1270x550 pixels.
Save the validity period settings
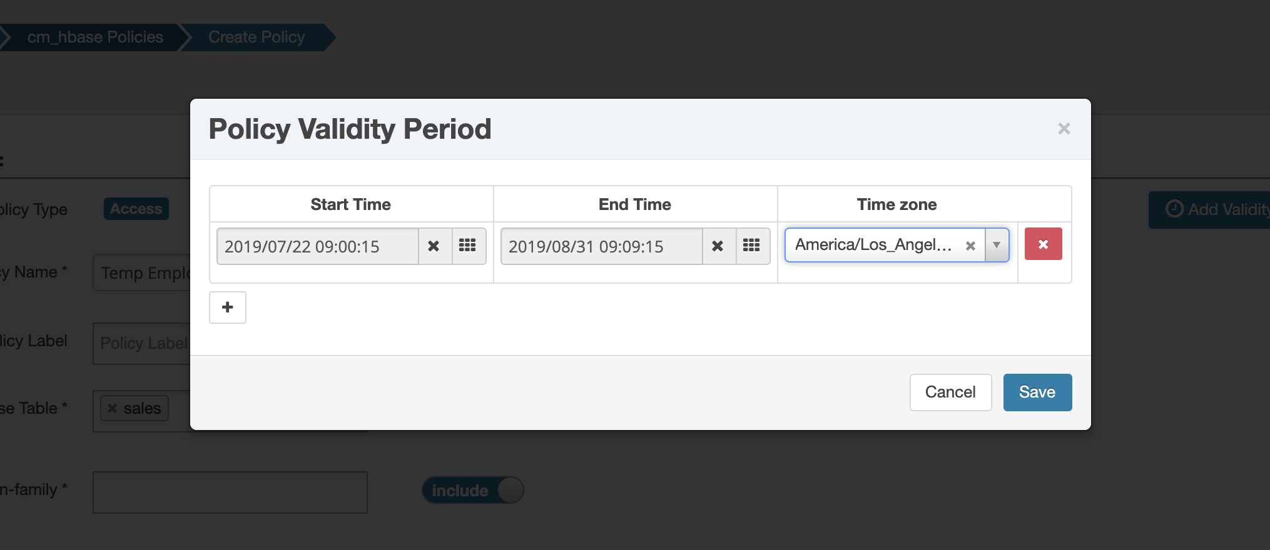[1037, 392]
